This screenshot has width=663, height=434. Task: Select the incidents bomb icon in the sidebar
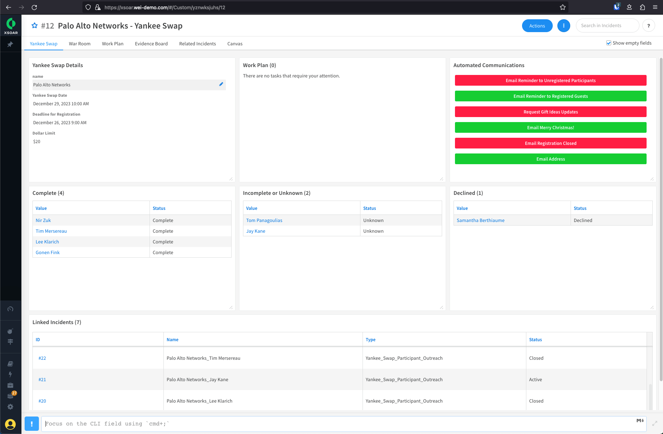pos(10,331)
